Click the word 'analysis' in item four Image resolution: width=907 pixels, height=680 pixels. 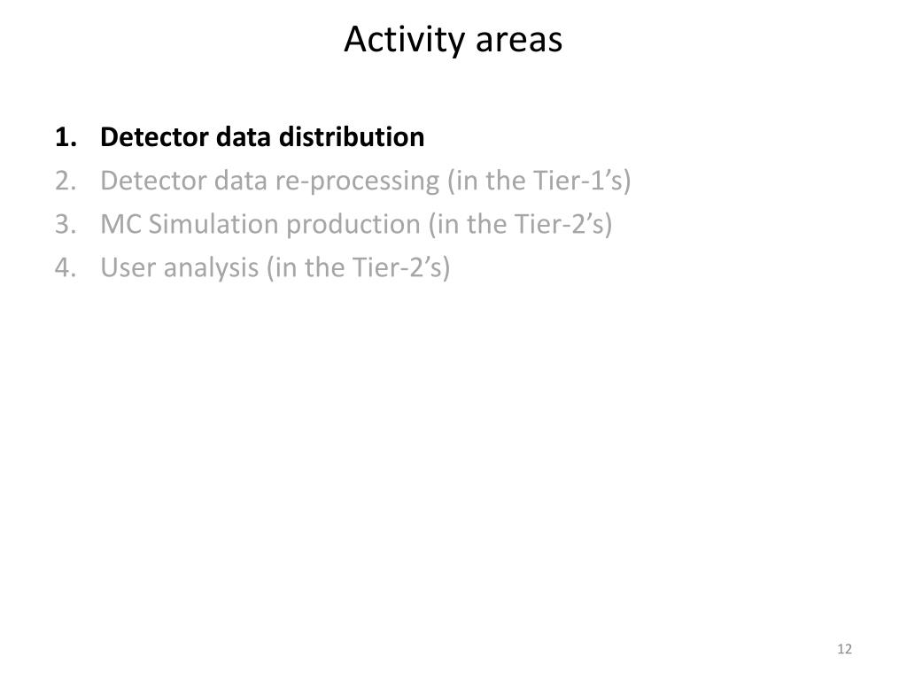(211, 269)
